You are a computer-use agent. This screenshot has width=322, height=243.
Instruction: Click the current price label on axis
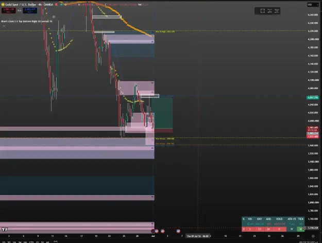click(x=313, y=129)
